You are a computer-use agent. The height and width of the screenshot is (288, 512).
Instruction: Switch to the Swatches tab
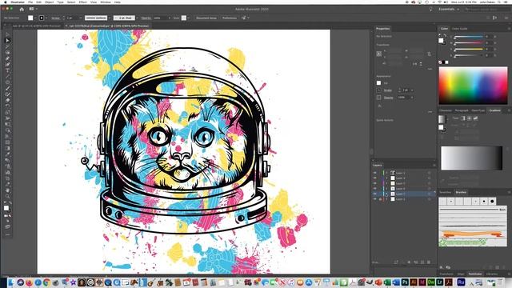[446, 192]
